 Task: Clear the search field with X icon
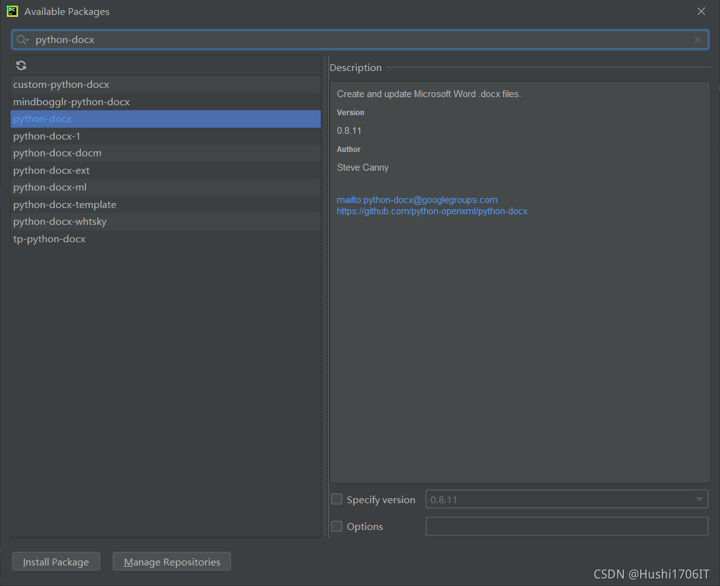[697, 40]
